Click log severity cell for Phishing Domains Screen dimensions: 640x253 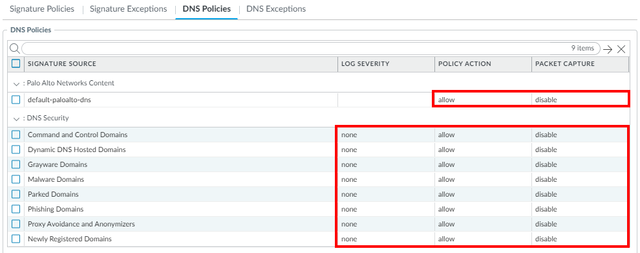click(x=386, y=209)
